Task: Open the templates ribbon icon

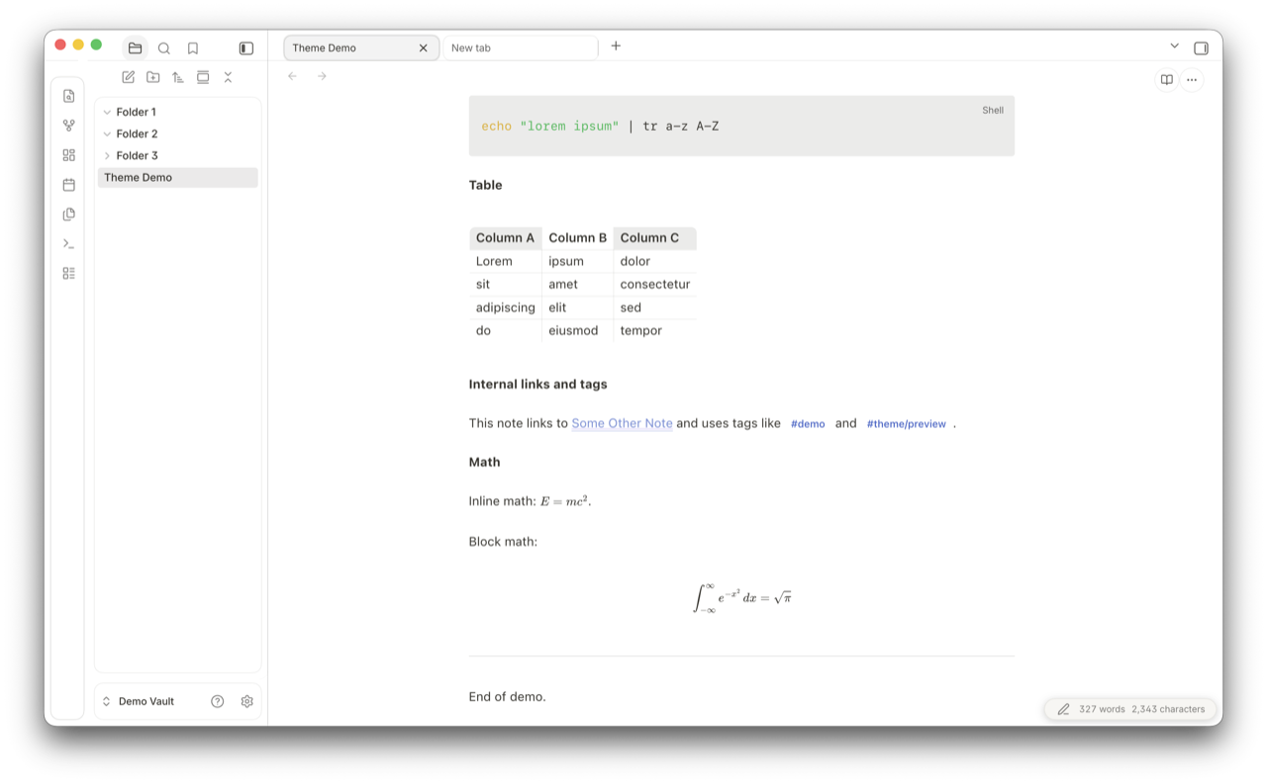Action: point(68,214)
